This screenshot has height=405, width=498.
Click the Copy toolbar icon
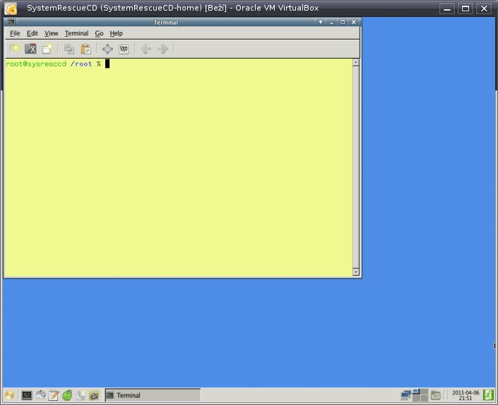(x=69, y=49)
